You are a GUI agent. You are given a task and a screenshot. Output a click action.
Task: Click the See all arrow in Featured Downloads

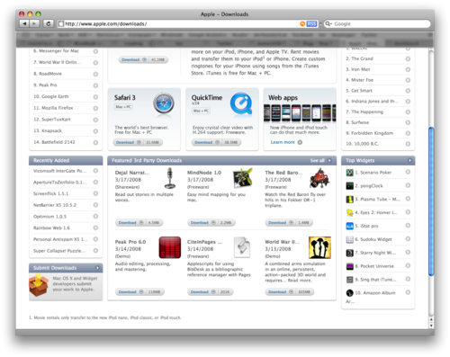[329, 161]
